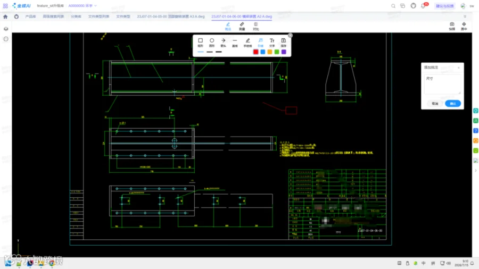Pick the freehand pen drawing tool
479x269 pixels.
(247, 43)
